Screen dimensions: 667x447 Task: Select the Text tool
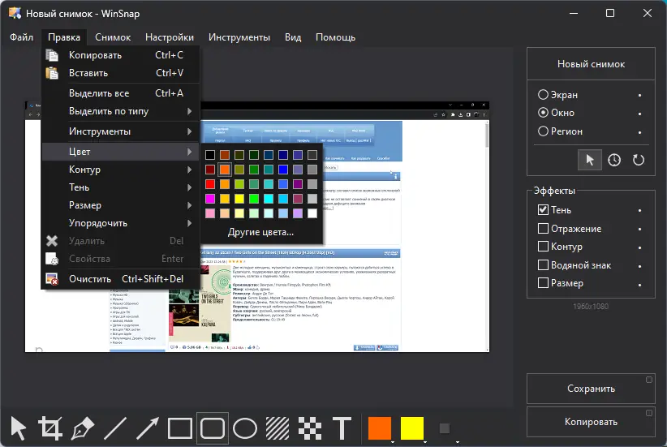tap(342, 428)
